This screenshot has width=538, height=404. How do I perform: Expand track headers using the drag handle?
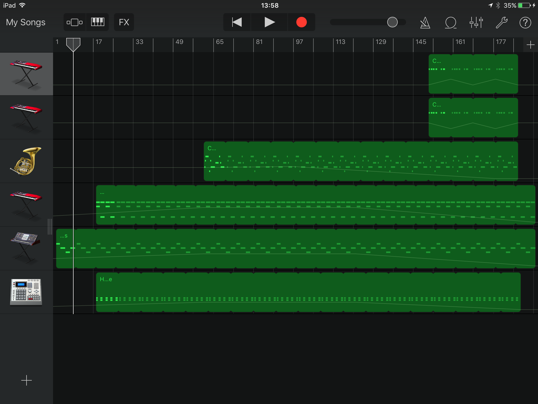tap(50, 226)
